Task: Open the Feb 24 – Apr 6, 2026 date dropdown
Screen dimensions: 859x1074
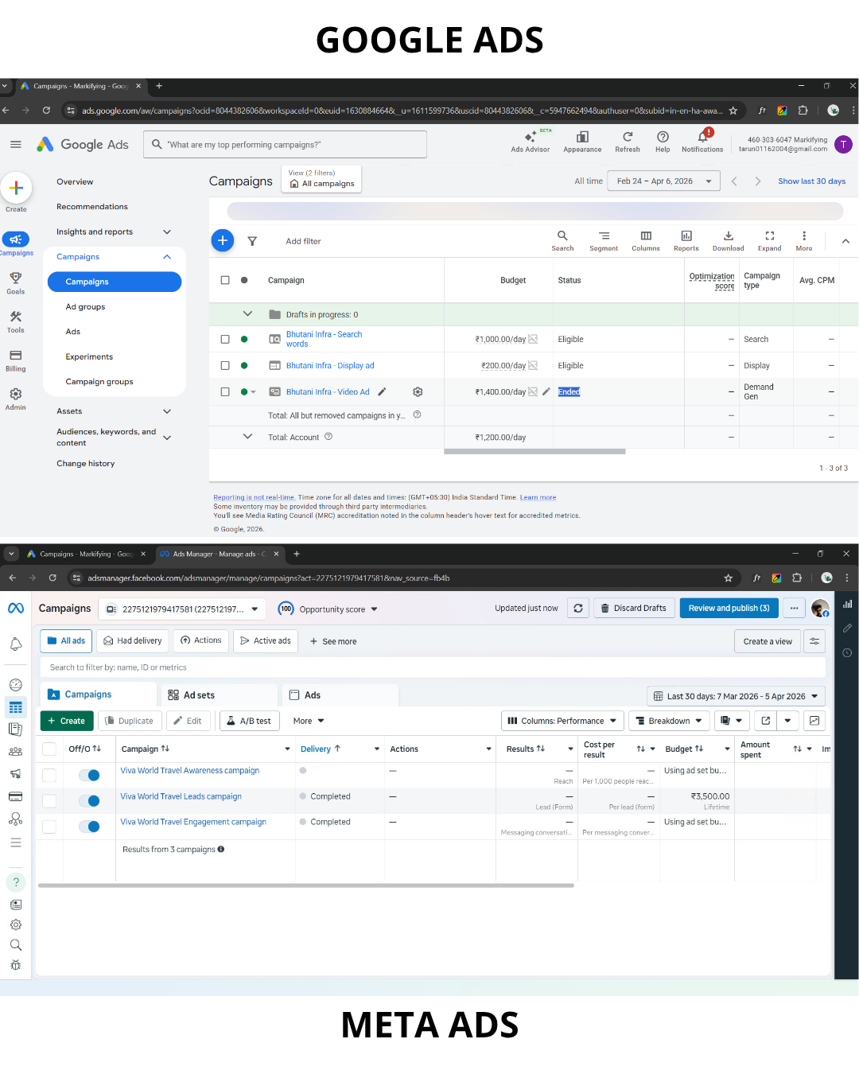Action: [x=663, y=181]
